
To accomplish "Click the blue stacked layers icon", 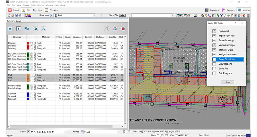I will (239, 15).
